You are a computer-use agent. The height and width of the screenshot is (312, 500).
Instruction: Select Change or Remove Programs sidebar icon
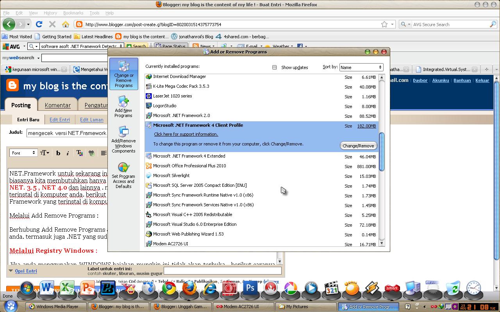click(124, 74)
